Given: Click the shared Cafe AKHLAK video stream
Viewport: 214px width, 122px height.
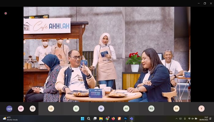Looking at the screenshot, I should coord(107,54).
